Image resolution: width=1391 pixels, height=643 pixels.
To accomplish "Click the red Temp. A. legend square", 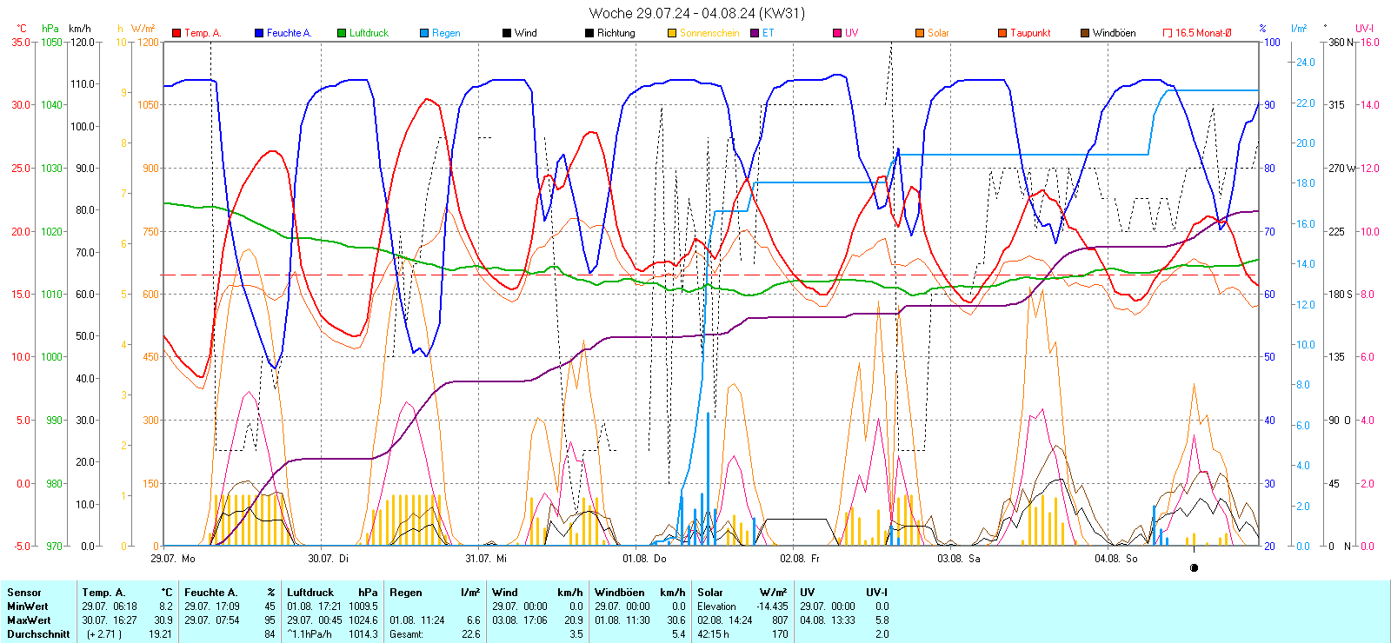I will [177, 33].
